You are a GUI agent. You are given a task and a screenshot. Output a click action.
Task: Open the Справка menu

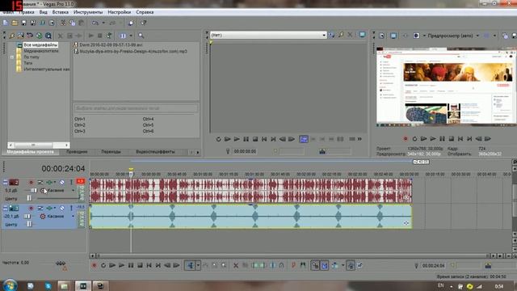tap(145, 12)
